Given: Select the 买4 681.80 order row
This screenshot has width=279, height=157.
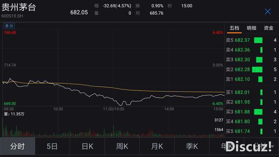Looking at the screenshot, I should 251,122.
